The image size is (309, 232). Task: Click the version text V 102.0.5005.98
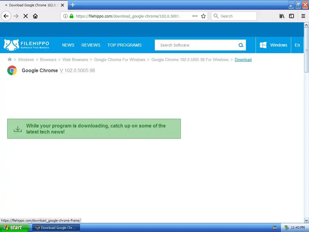point(77,70)
